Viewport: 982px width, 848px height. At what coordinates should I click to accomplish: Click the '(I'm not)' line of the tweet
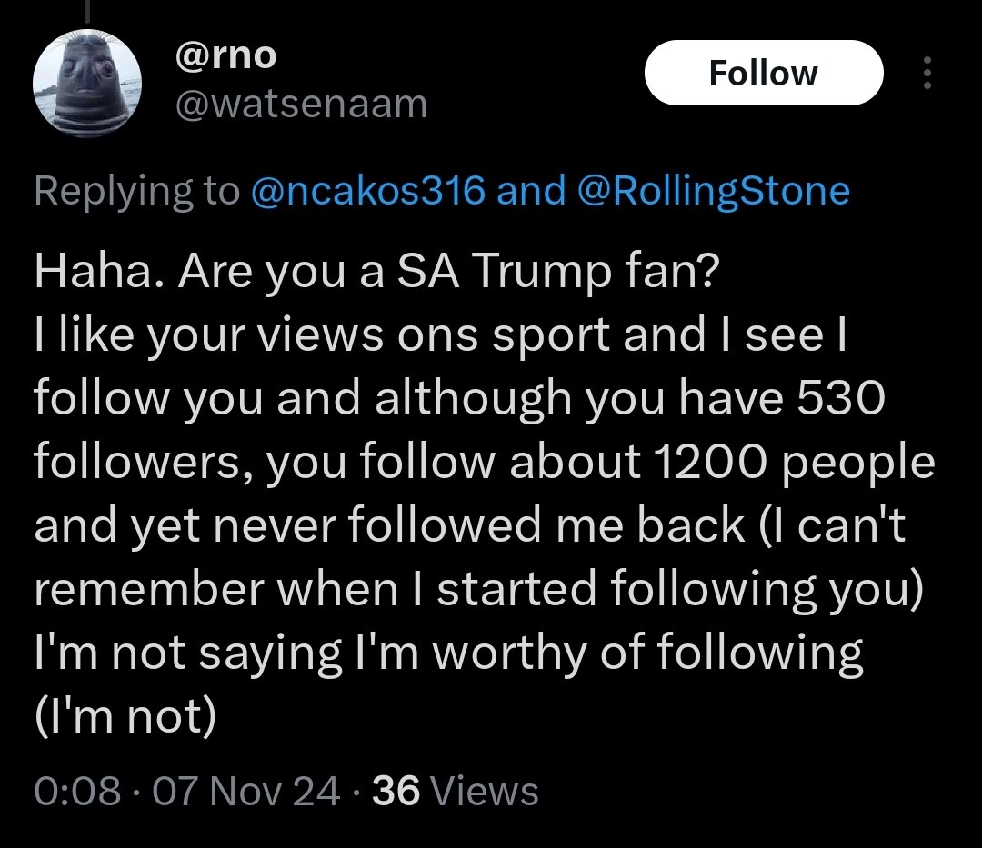click(125, 717)
